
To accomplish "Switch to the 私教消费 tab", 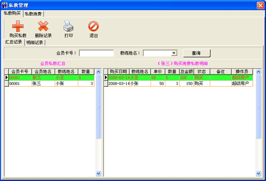I will [x=33, y=14].
